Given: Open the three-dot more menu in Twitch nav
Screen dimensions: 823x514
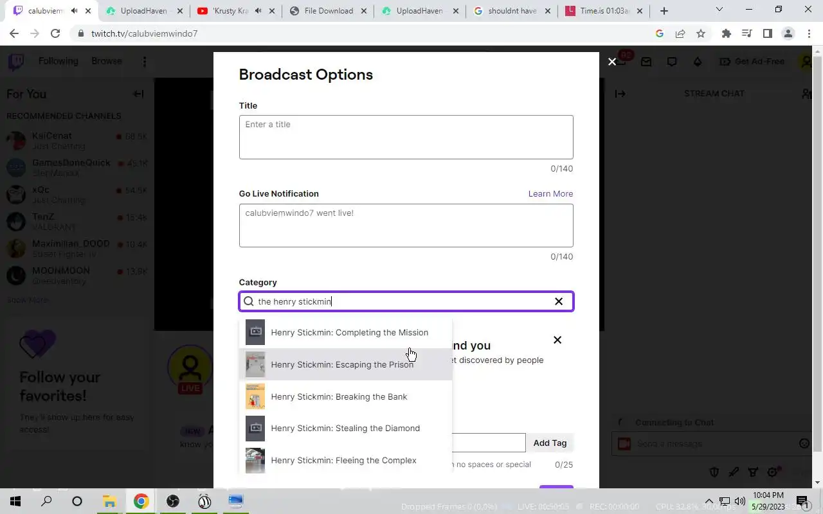Looking at the screenshot, I should 145,62.
